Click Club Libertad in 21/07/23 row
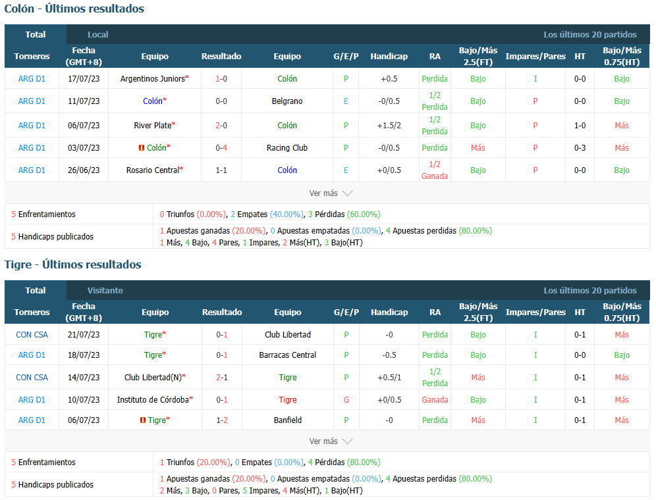The width and height of the screenshot is (656, 500). pos(288,334)
